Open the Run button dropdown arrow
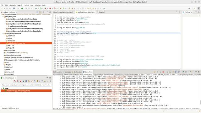This screenshot has width=201, height=113. 43,8
